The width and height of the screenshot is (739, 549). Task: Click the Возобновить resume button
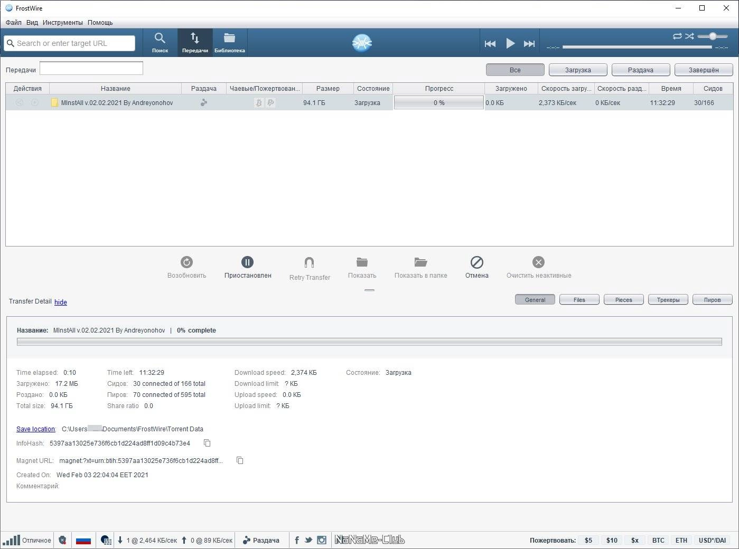[186, 267]
